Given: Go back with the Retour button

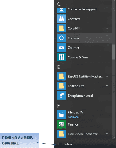Looking at the screenshot, I should tap(65, 144).
